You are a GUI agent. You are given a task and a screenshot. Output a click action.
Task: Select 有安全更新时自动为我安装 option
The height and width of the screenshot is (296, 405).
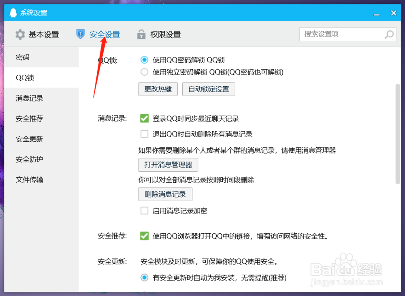click(x=144, y=278)
